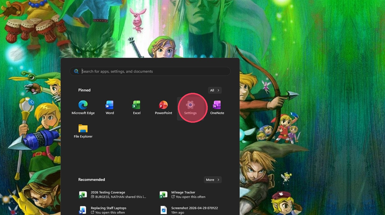This screenshot has width=385, height=215.
Task: Expand the All pinned apps list
Action: click(x=215, y=90)
